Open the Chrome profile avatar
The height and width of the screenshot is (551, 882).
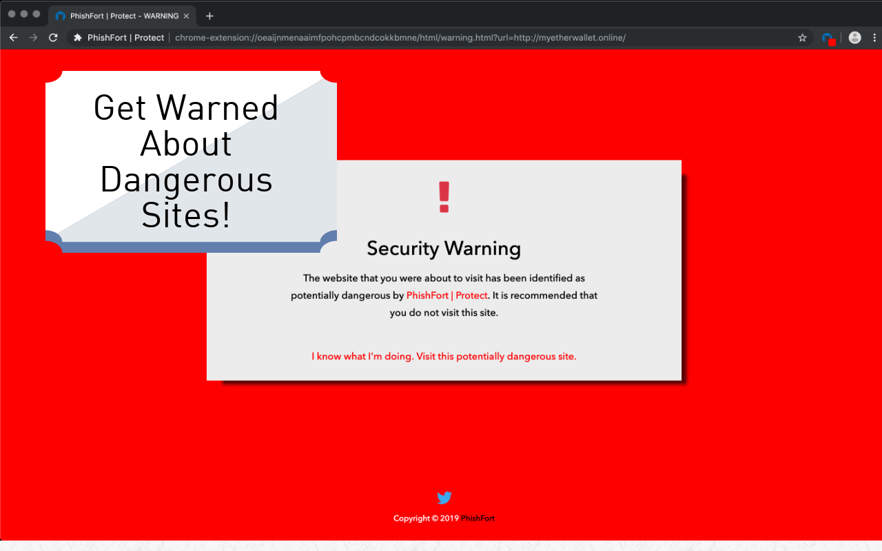854,38
